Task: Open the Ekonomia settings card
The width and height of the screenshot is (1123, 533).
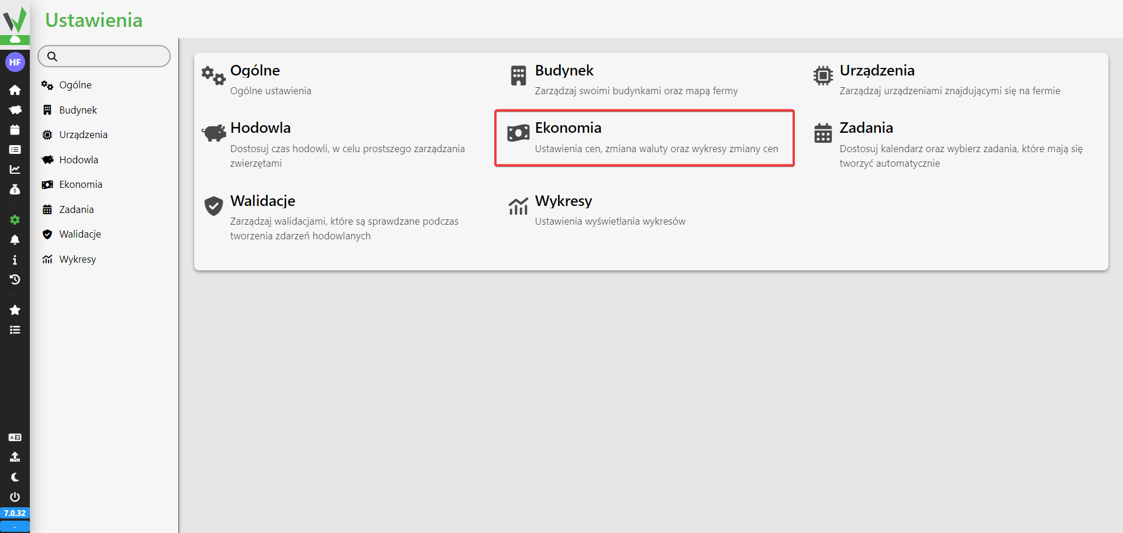Action: tap(644, 138)
